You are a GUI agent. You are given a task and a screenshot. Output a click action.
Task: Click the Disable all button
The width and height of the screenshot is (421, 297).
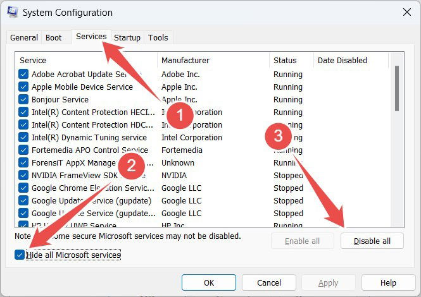372,241
